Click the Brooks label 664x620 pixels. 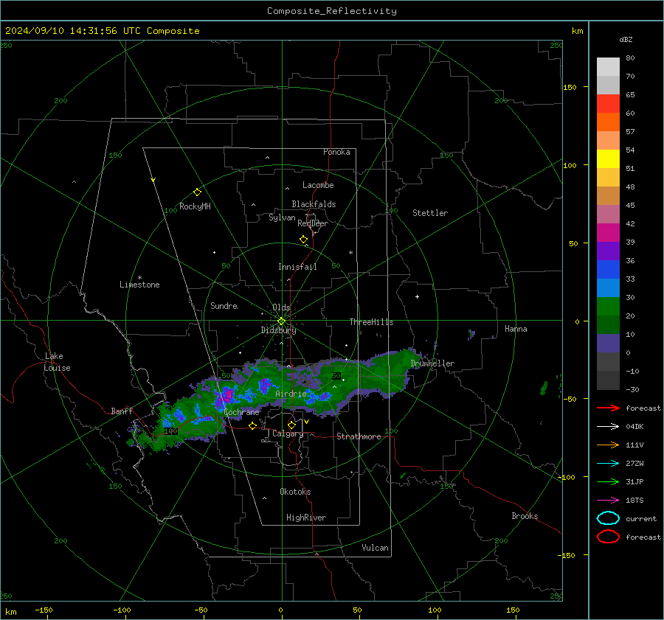[525, 516]
